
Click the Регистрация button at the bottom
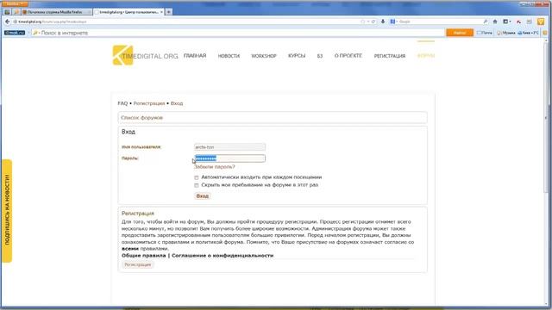point(138,264)
